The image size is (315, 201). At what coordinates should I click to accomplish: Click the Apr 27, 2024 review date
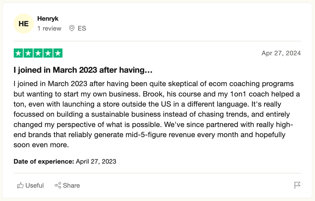pyautogui.click(x=281, y=53)
